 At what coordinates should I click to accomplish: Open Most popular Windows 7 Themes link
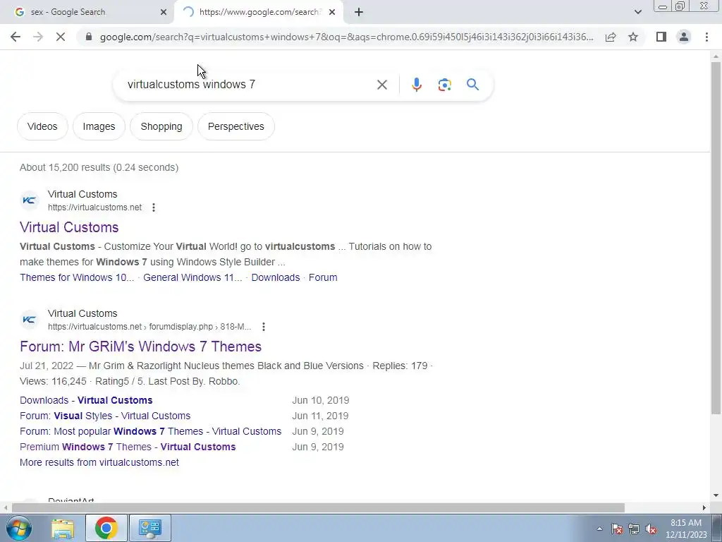[151, 431]
